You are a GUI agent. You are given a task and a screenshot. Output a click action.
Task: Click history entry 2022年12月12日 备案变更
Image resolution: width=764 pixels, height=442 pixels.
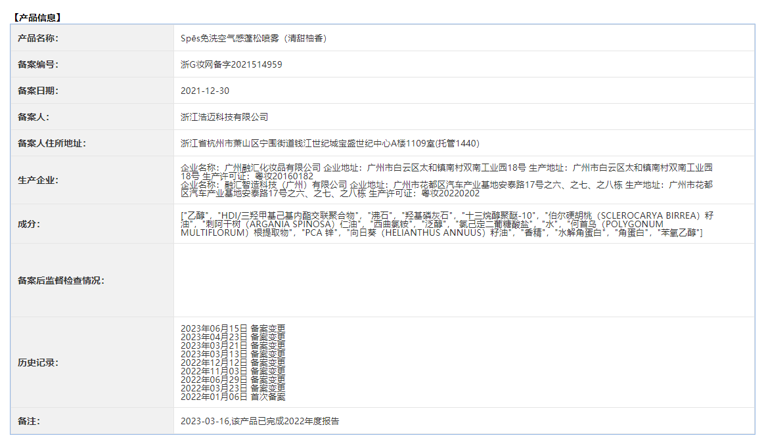pyautogui.click(x=233, y=363)
